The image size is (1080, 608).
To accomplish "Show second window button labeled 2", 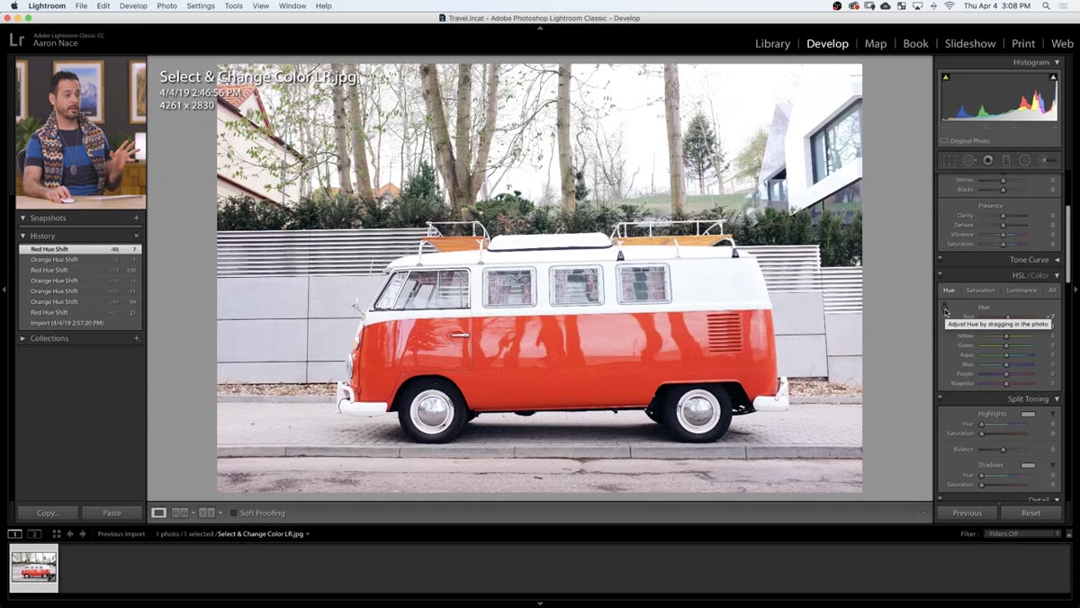I will click(34, 534).
